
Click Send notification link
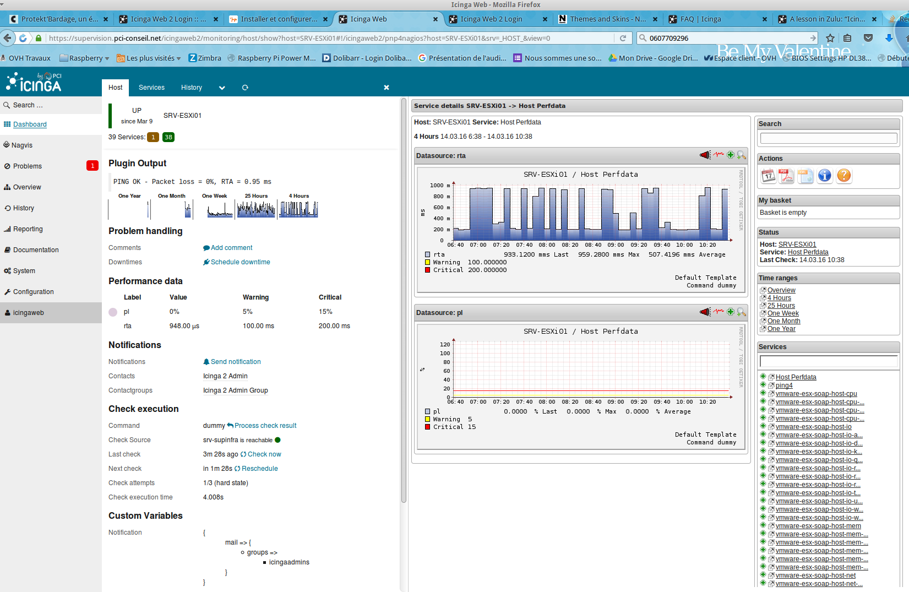pos(232,362)
